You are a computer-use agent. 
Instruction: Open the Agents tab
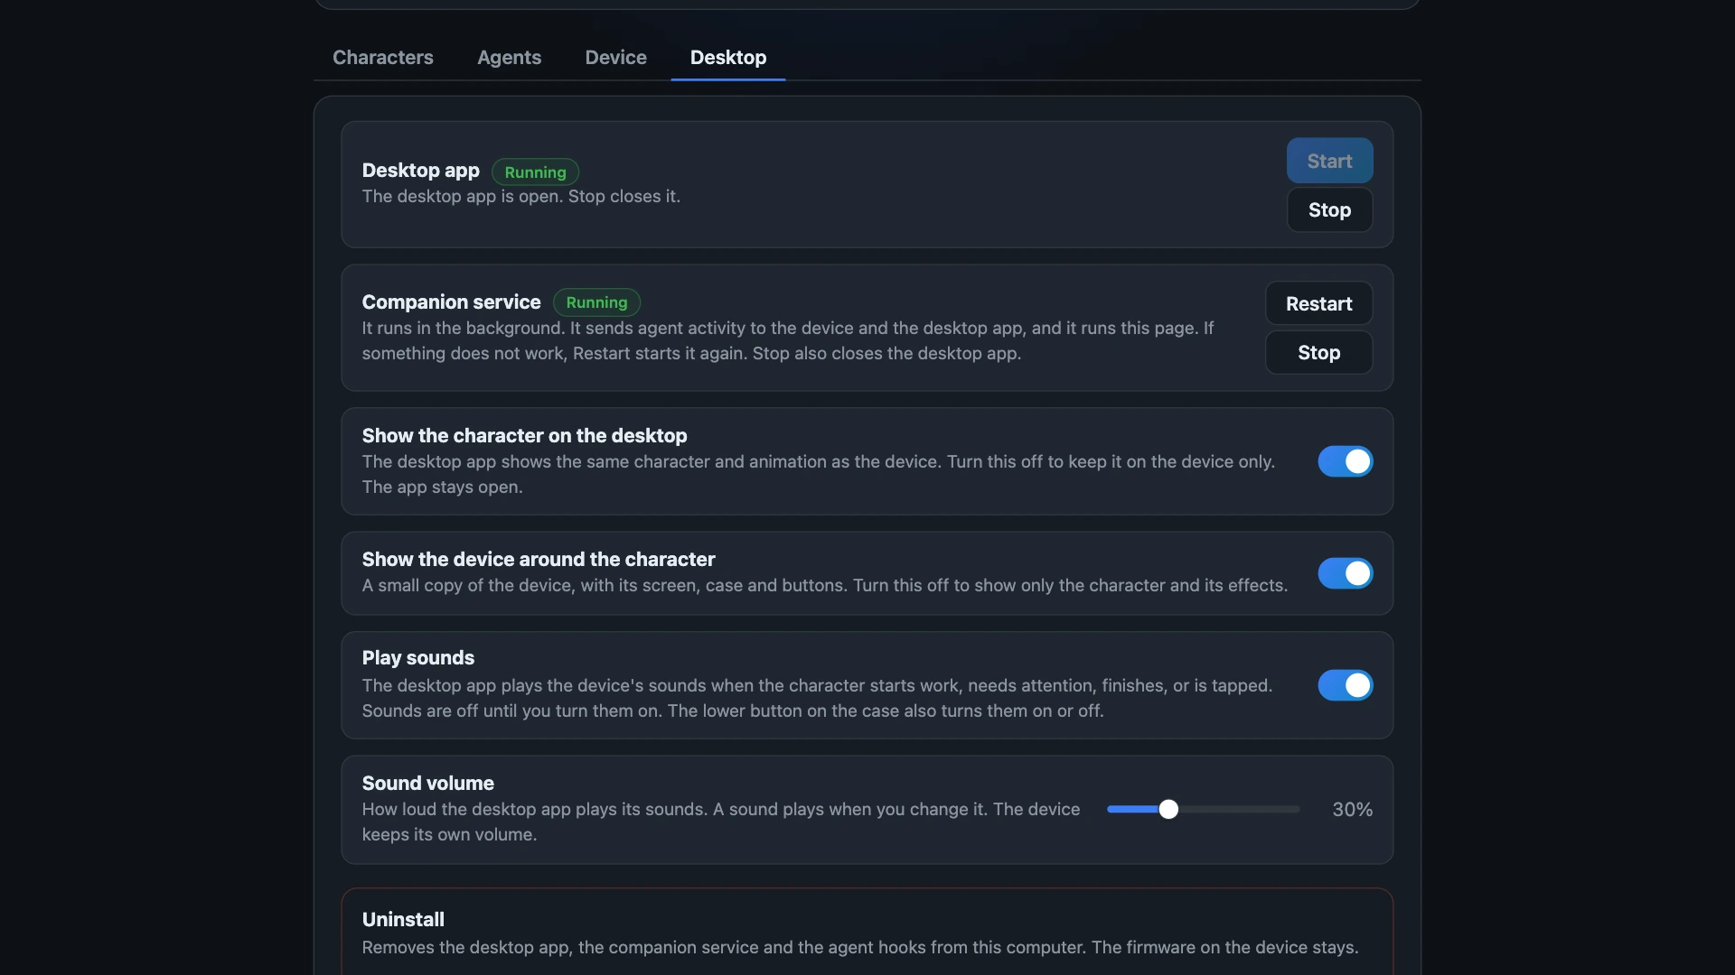509,57
